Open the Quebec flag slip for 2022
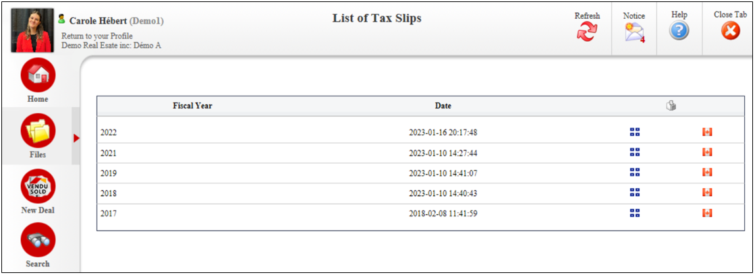Viewport: 755px width, 275px height. coord(635,132)
